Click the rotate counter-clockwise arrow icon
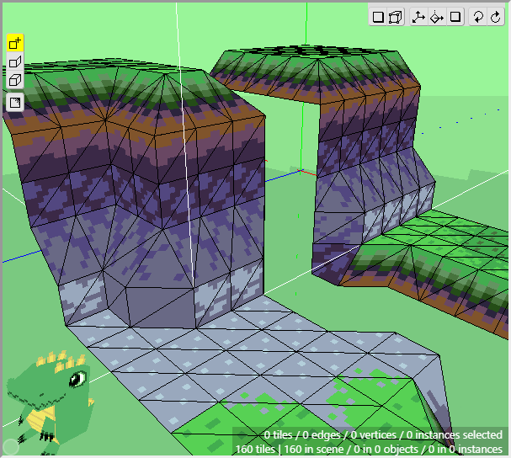This screenshot has width=511, height=458. (x=477, y=17)
